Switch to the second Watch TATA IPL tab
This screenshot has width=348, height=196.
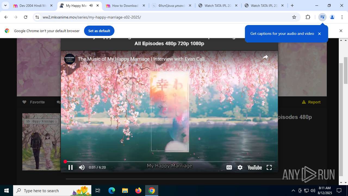coord(264,5)
